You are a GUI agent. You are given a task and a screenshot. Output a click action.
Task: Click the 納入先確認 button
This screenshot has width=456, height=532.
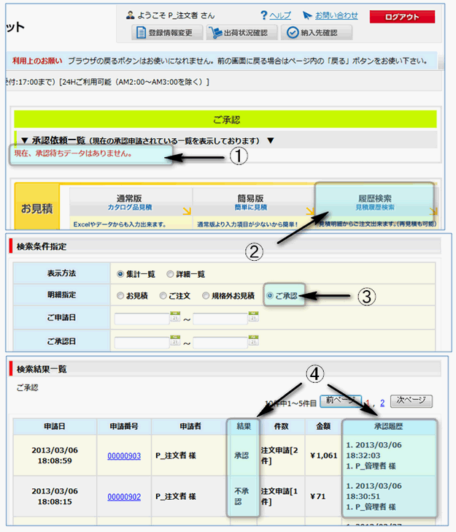tap(317, 33)
